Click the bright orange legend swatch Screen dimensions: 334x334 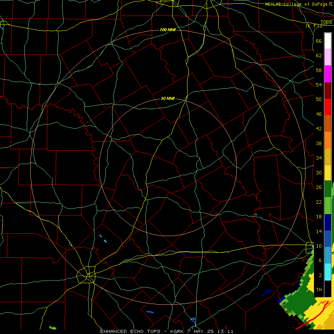(x=328, y=140)
